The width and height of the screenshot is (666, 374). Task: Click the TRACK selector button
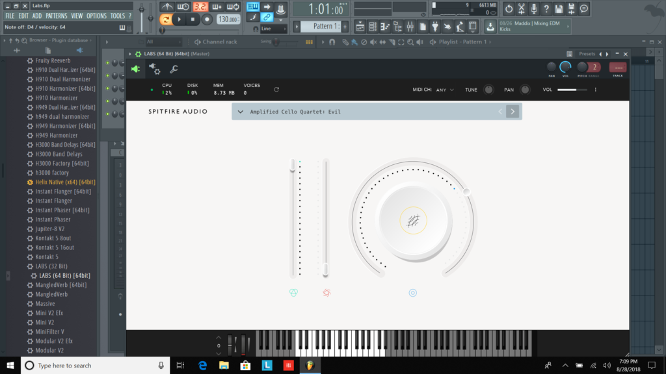pos(618,68)
